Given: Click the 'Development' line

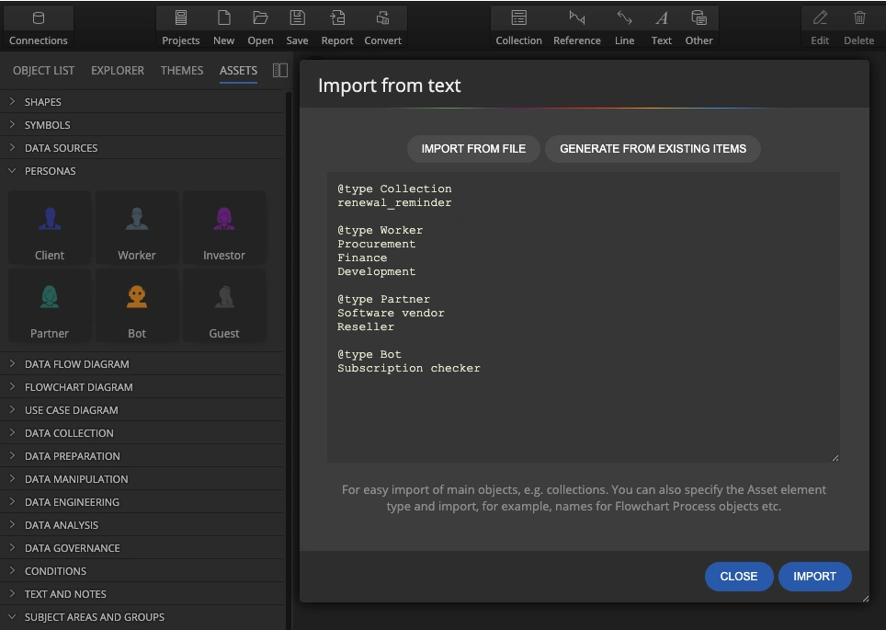Looking at the screenshot, I should tap(376, 271).
